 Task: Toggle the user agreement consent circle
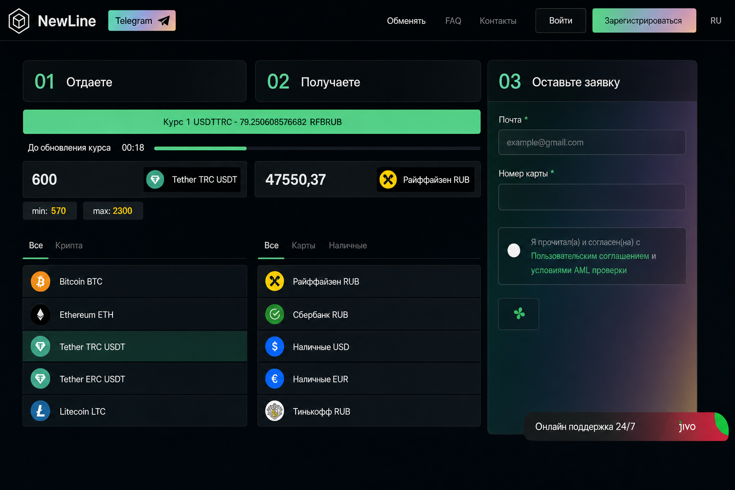pos(514,250)
